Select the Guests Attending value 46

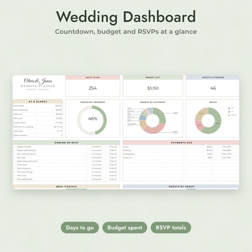point(213,88)
